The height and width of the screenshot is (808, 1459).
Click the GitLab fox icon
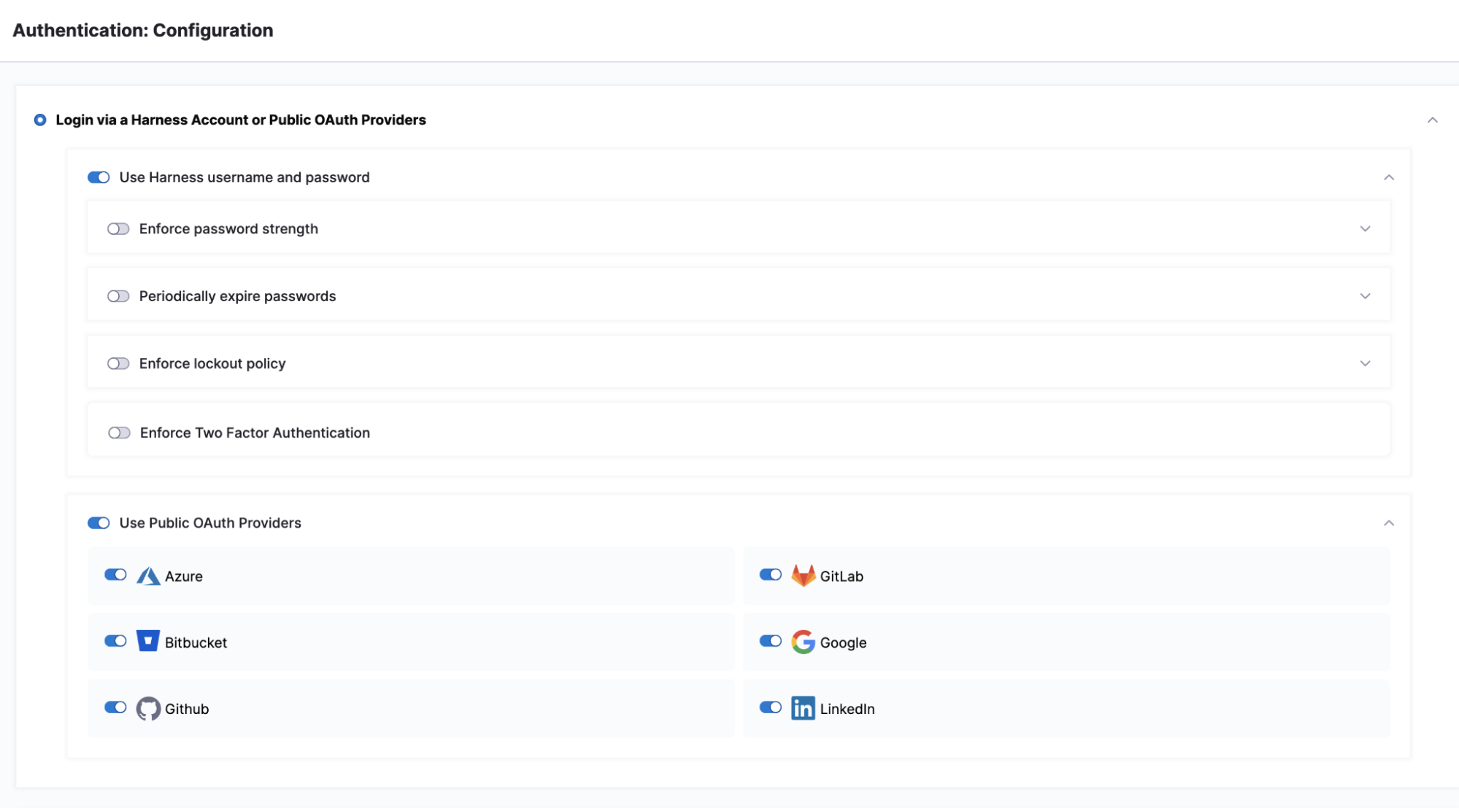point(804,575)
